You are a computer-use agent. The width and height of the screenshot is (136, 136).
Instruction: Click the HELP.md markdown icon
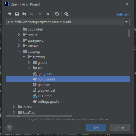(35, 96)
